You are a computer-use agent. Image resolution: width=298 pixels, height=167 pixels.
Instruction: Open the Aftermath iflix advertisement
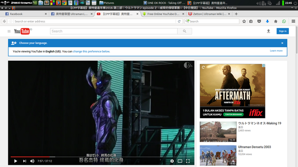[x=232, y=91]
